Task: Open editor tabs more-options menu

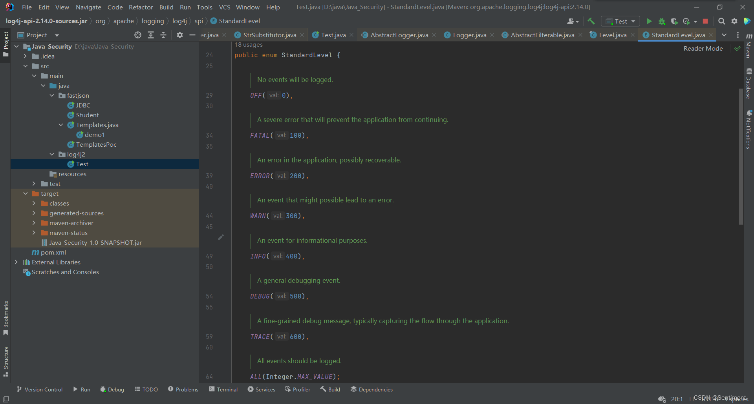Action: (738, 35)
